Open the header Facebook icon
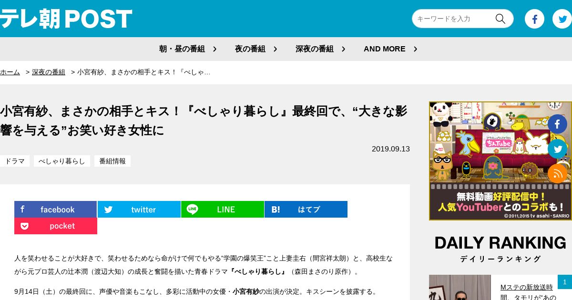Image resolution: width=572 pixels, height=300 pixels. 534,19
